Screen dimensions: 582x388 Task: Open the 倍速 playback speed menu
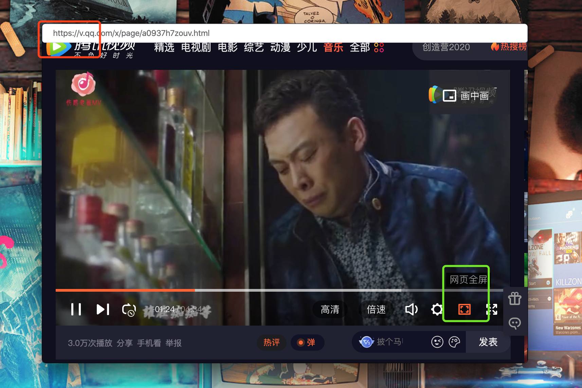click(376, 309)
